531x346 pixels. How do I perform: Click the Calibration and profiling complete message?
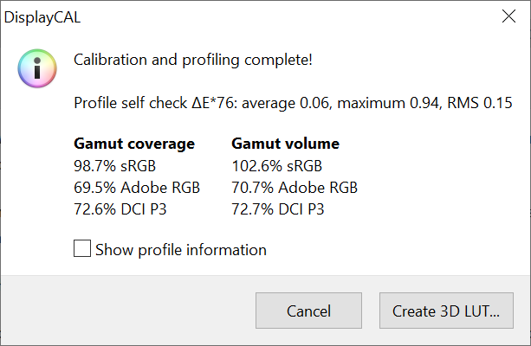coord(193,61)
